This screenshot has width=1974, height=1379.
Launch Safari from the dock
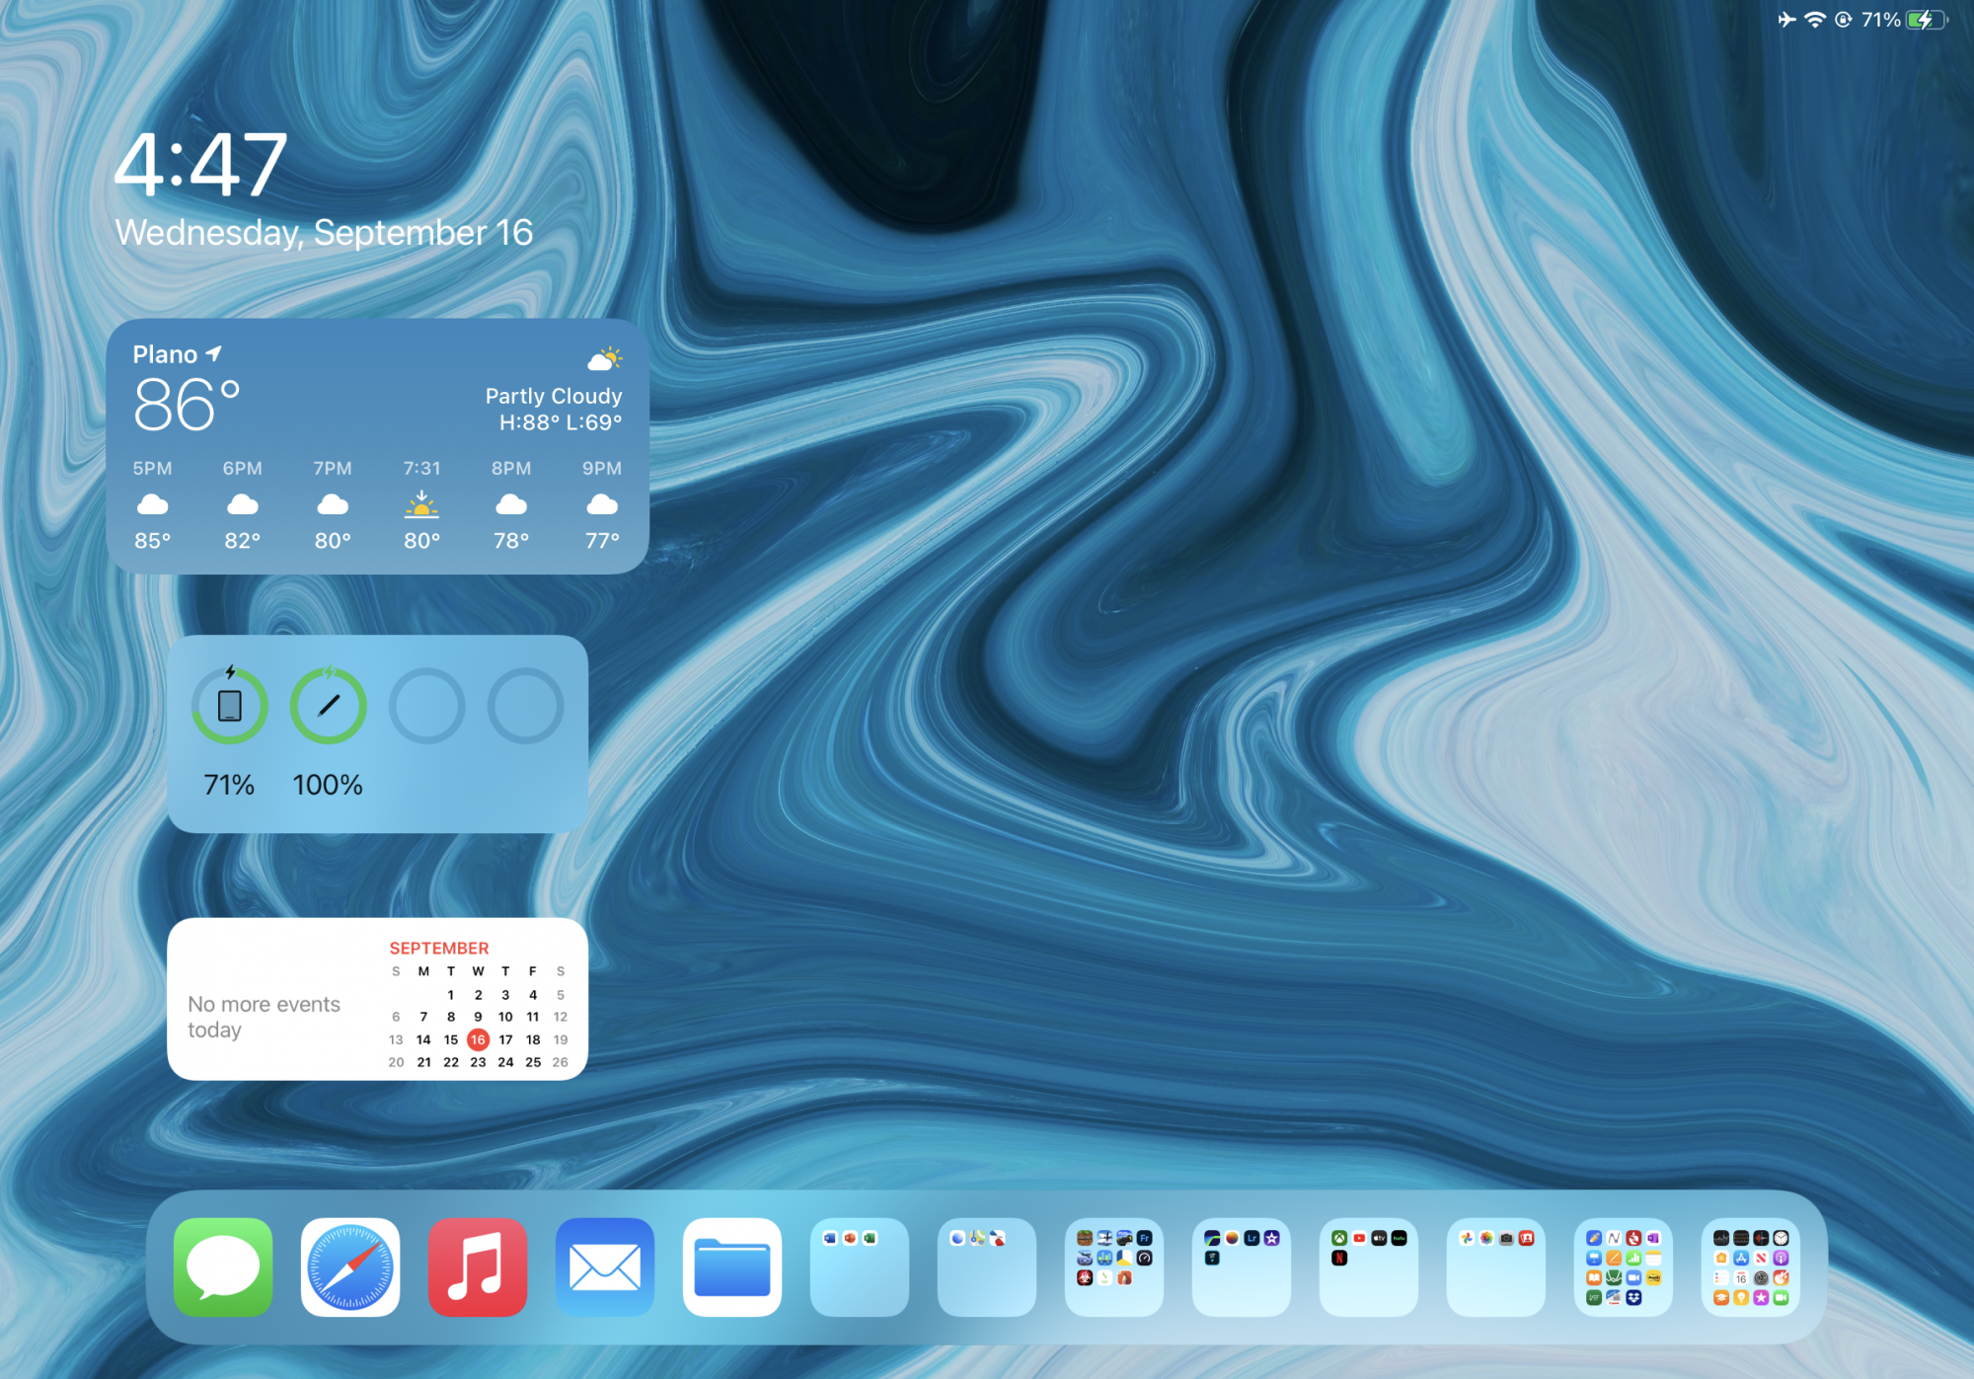[x=350, y=1266]
